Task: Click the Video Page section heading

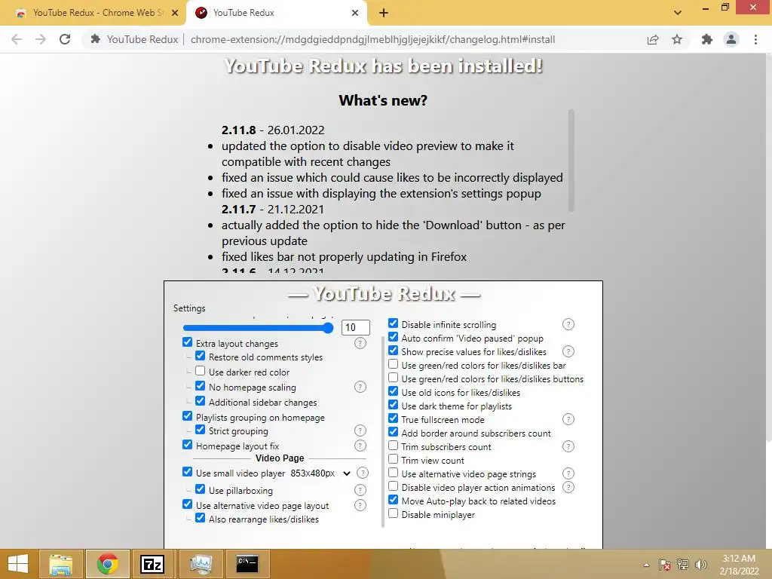Action: coord(280,458)
